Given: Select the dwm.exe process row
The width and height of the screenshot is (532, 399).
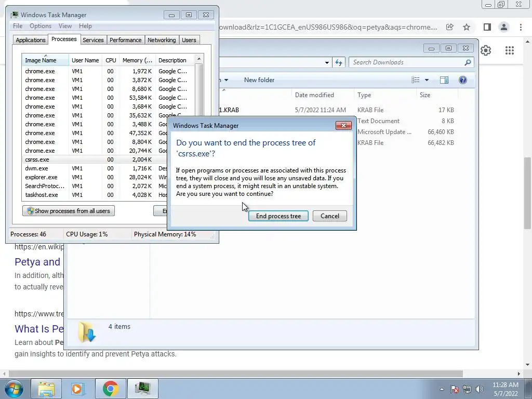Looking at the screenshot, I should [95, 168].
